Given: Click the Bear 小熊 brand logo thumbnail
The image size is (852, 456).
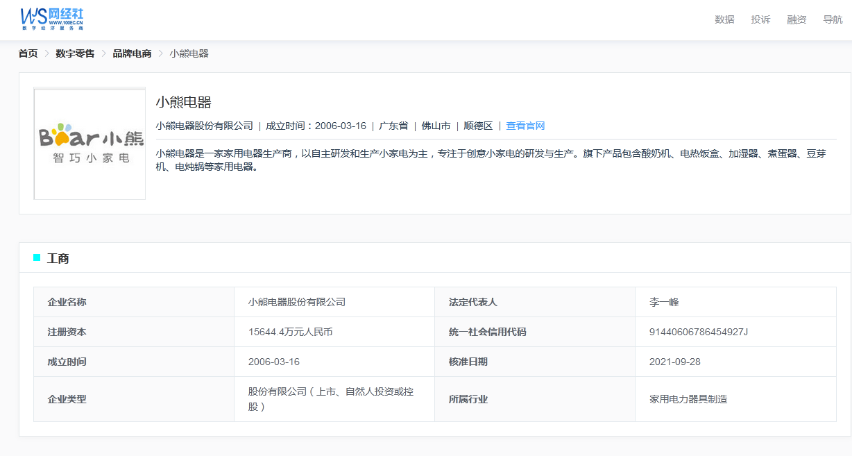Looking at the screenshot, I should pyautogui.click(x=90, y=144).
